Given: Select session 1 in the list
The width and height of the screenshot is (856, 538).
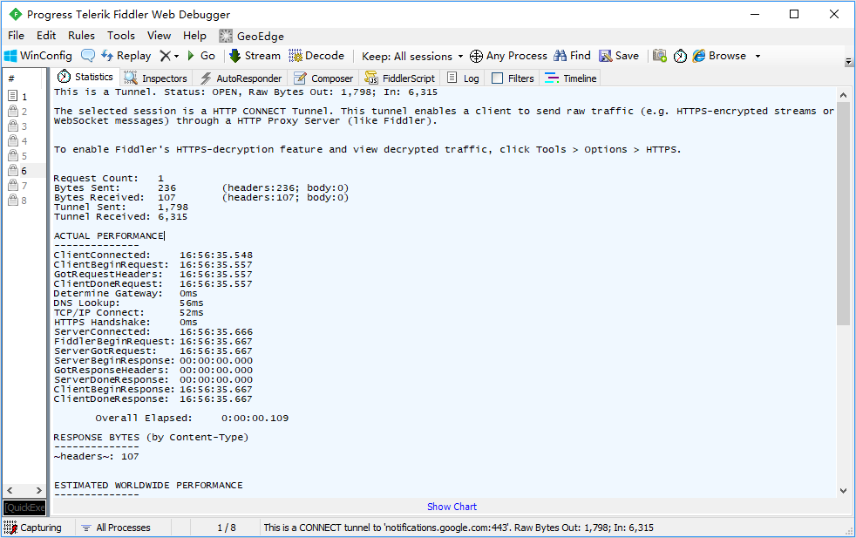Looking at the screenshot, I should (x=24, y=97).
